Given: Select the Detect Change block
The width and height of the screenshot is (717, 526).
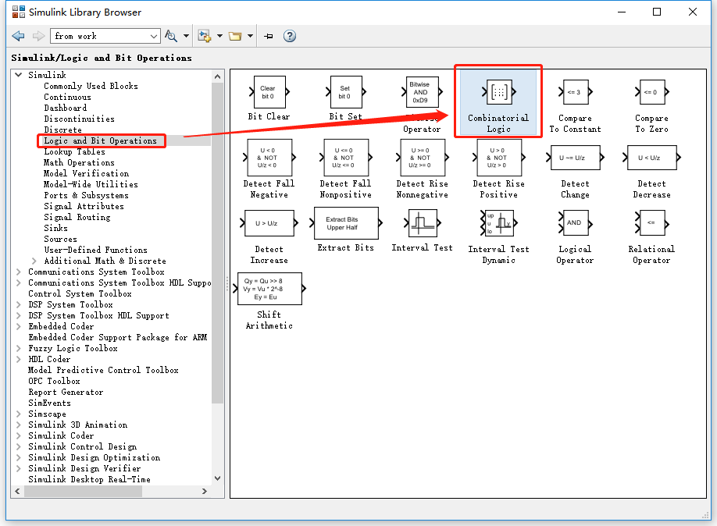Looking at the screenshot, I should (x=576, y=158).
